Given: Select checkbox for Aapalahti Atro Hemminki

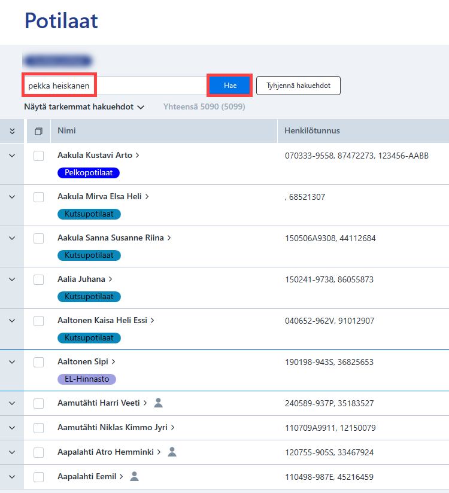Looking at the screenshot, I should [39, 452].
